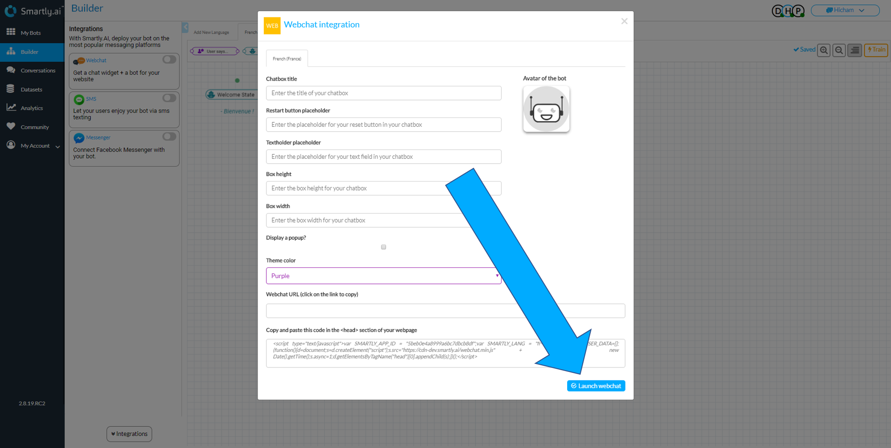Enable the Webchat integration toggle
Image resolution: width=891 pixels, height=448 pixels.
click(x=169, y=59)
